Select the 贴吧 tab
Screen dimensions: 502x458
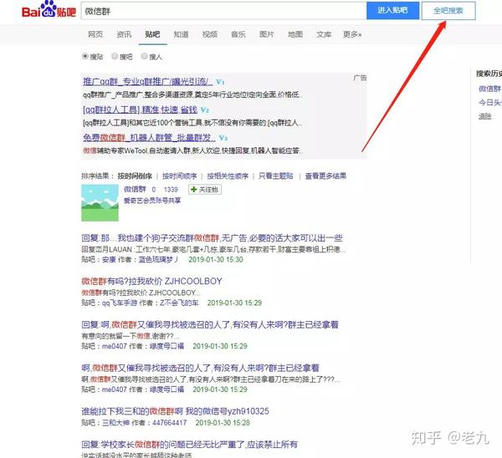pyautogui.click(x=152, y=34)
